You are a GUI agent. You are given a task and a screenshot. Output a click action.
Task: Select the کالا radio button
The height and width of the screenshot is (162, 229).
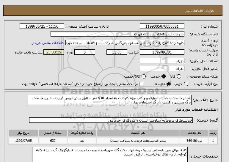(179, 76)
